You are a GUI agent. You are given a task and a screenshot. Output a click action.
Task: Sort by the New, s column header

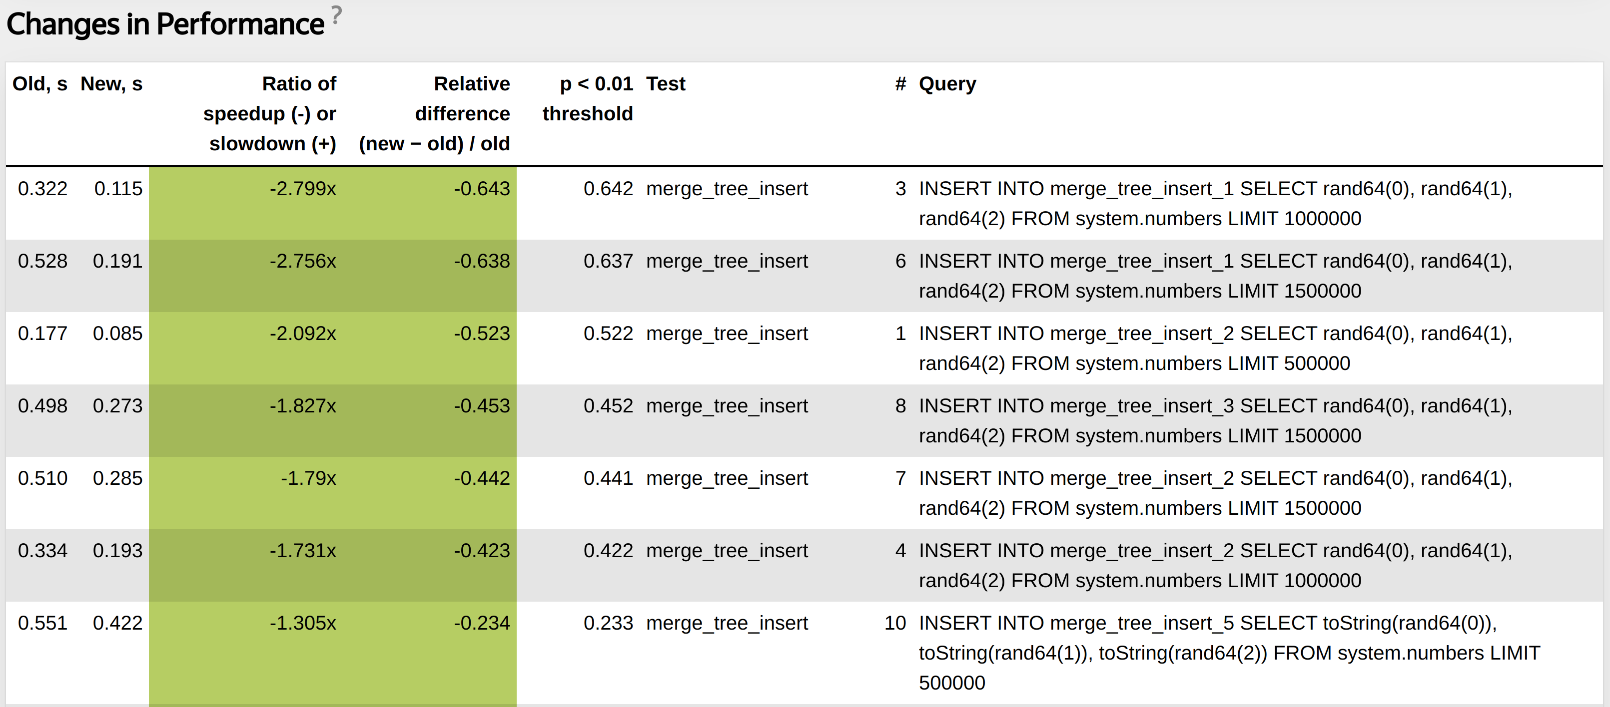click(x=111, y=84)
